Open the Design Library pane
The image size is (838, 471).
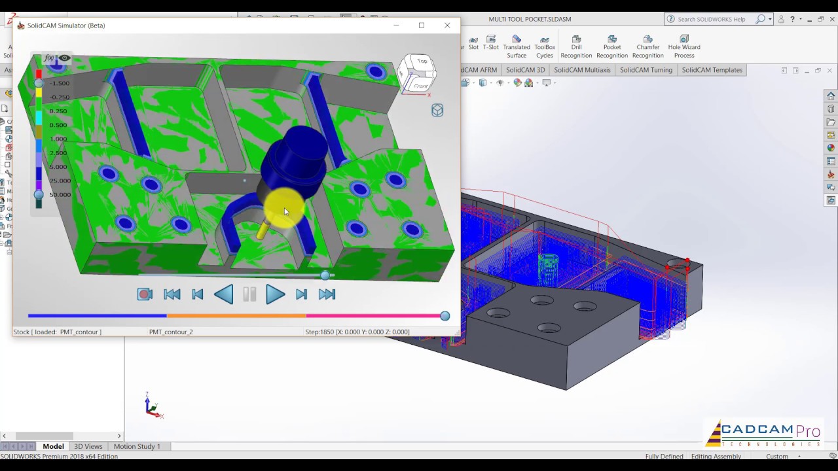click(831, 109)
